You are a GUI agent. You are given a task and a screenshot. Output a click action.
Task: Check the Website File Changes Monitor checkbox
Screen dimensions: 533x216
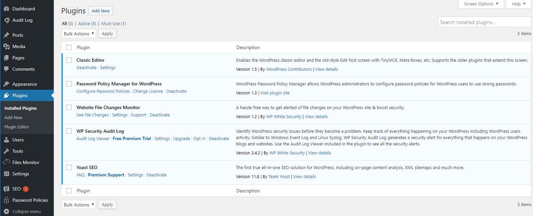tap(69, 108)
